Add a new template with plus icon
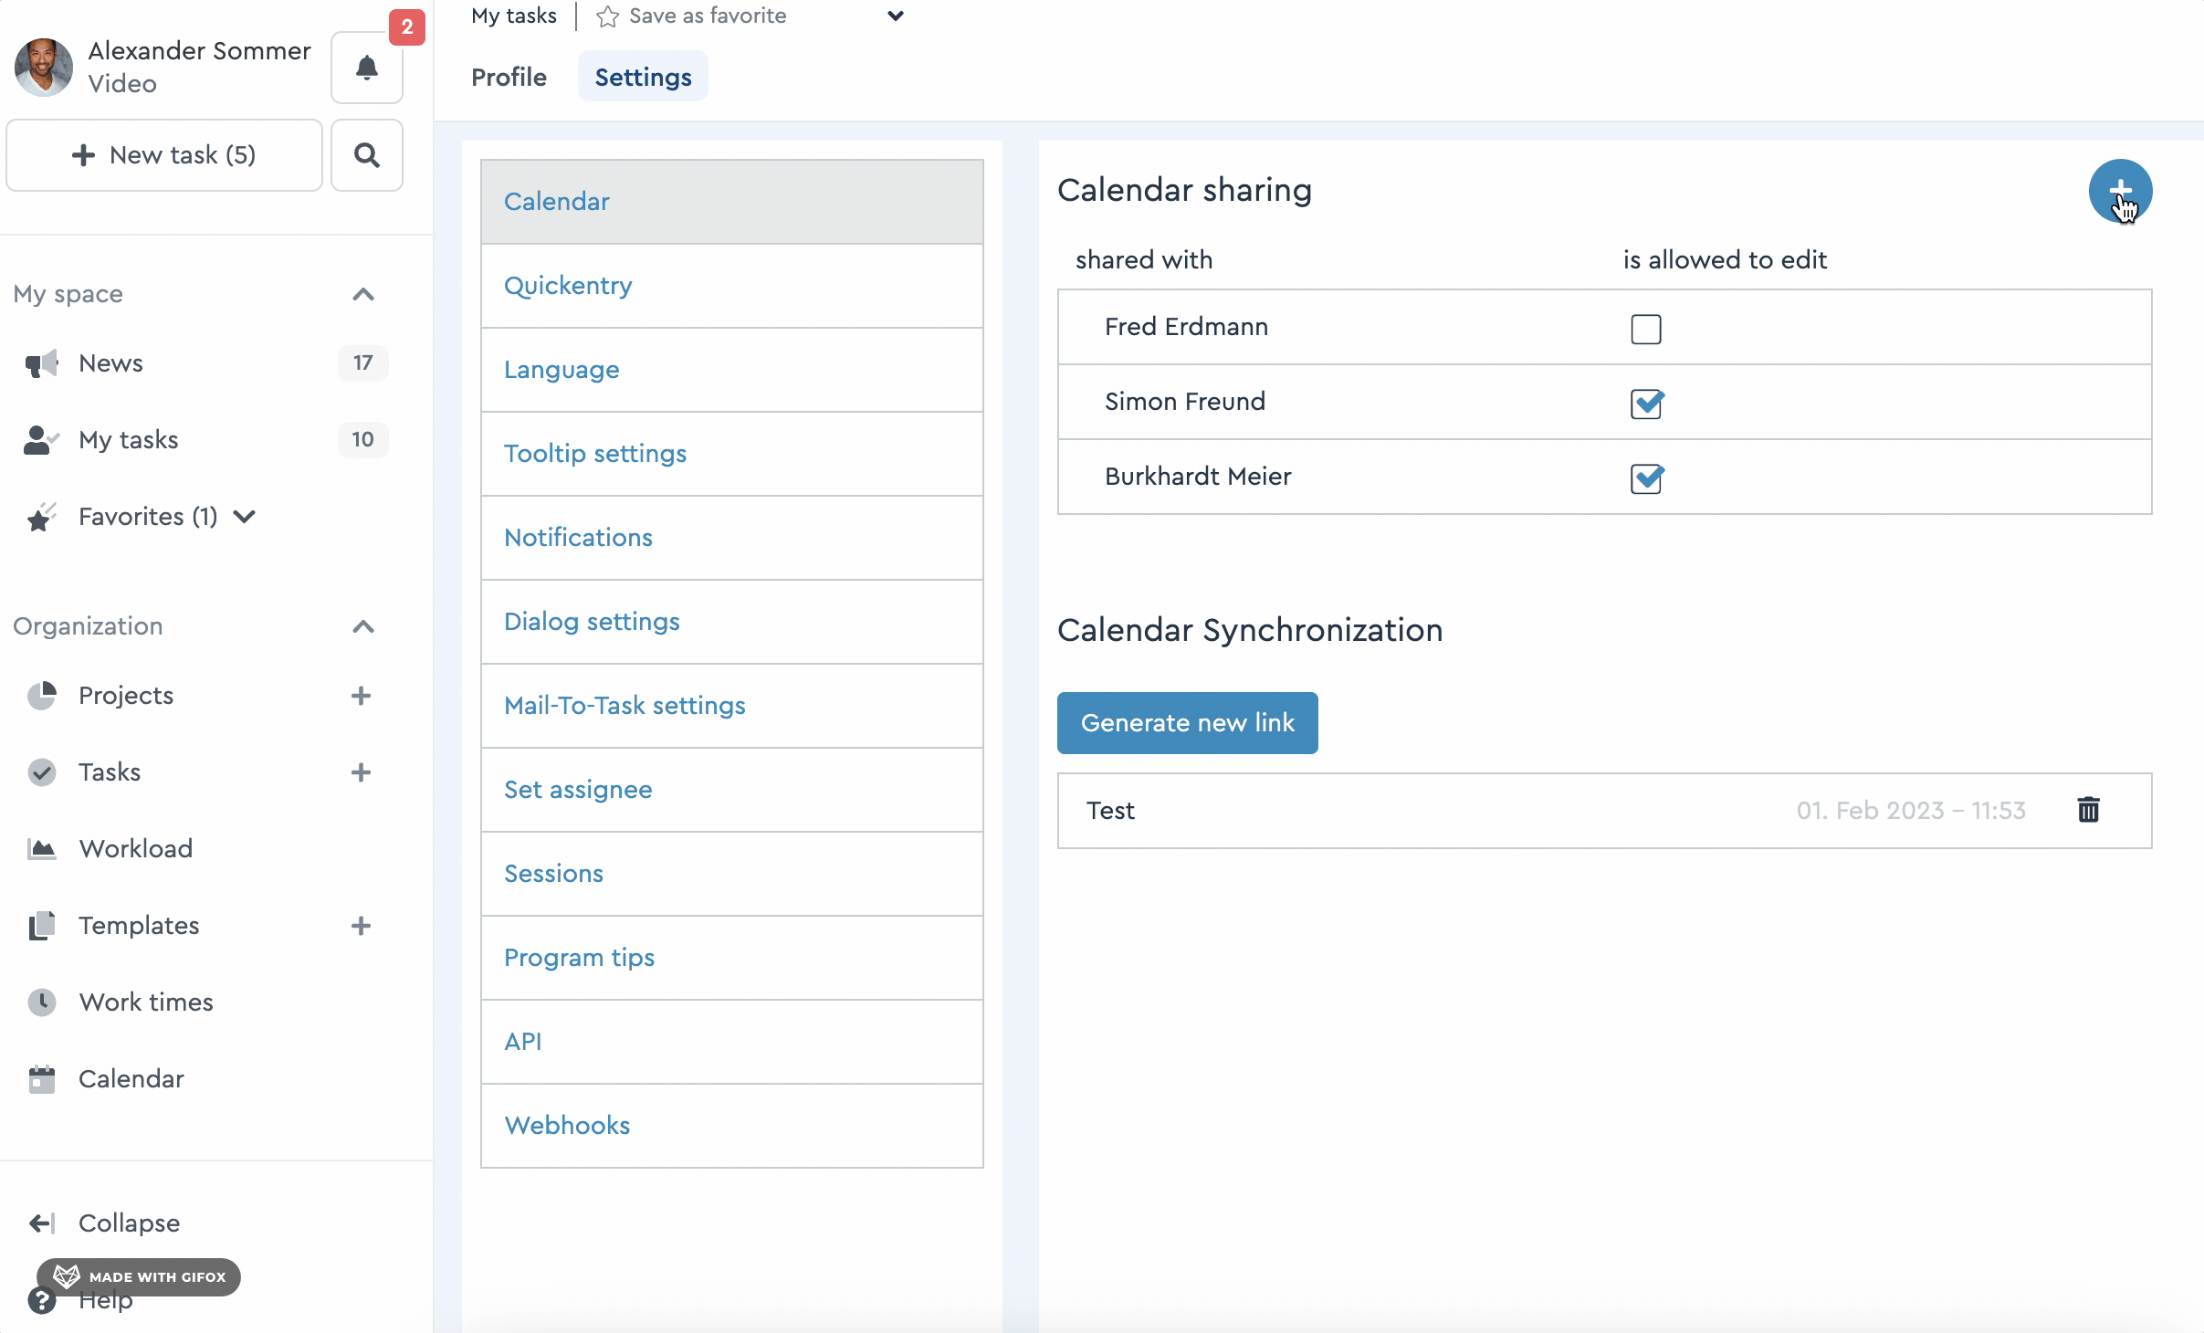 click(x=361, y=926)
